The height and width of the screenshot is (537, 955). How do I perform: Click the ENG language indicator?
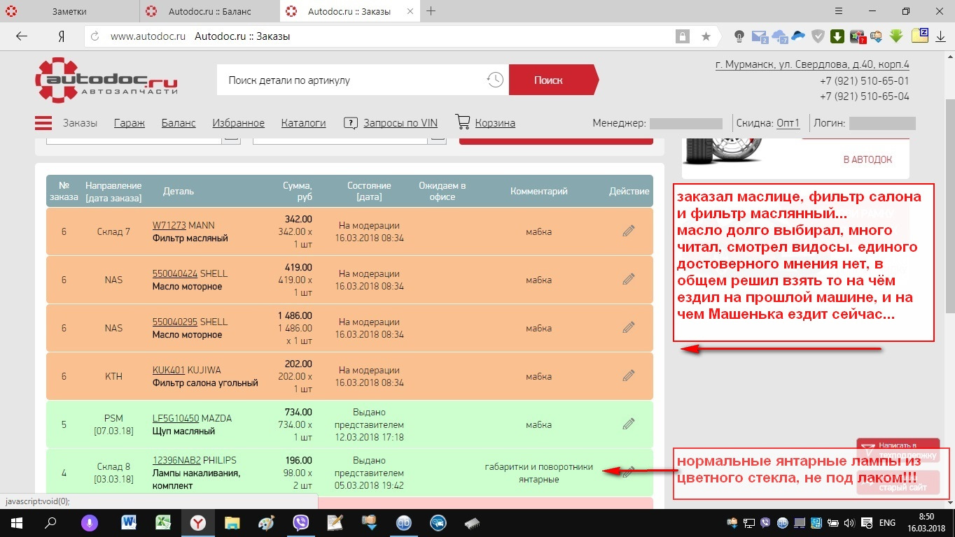pos(887,523)
